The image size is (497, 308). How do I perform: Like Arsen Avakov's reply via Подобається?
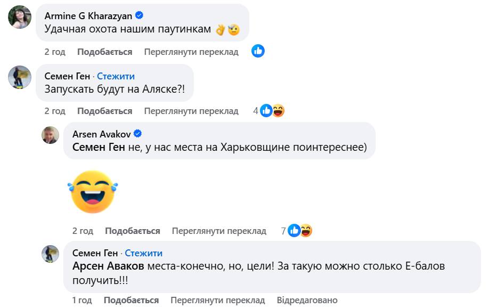132,231
